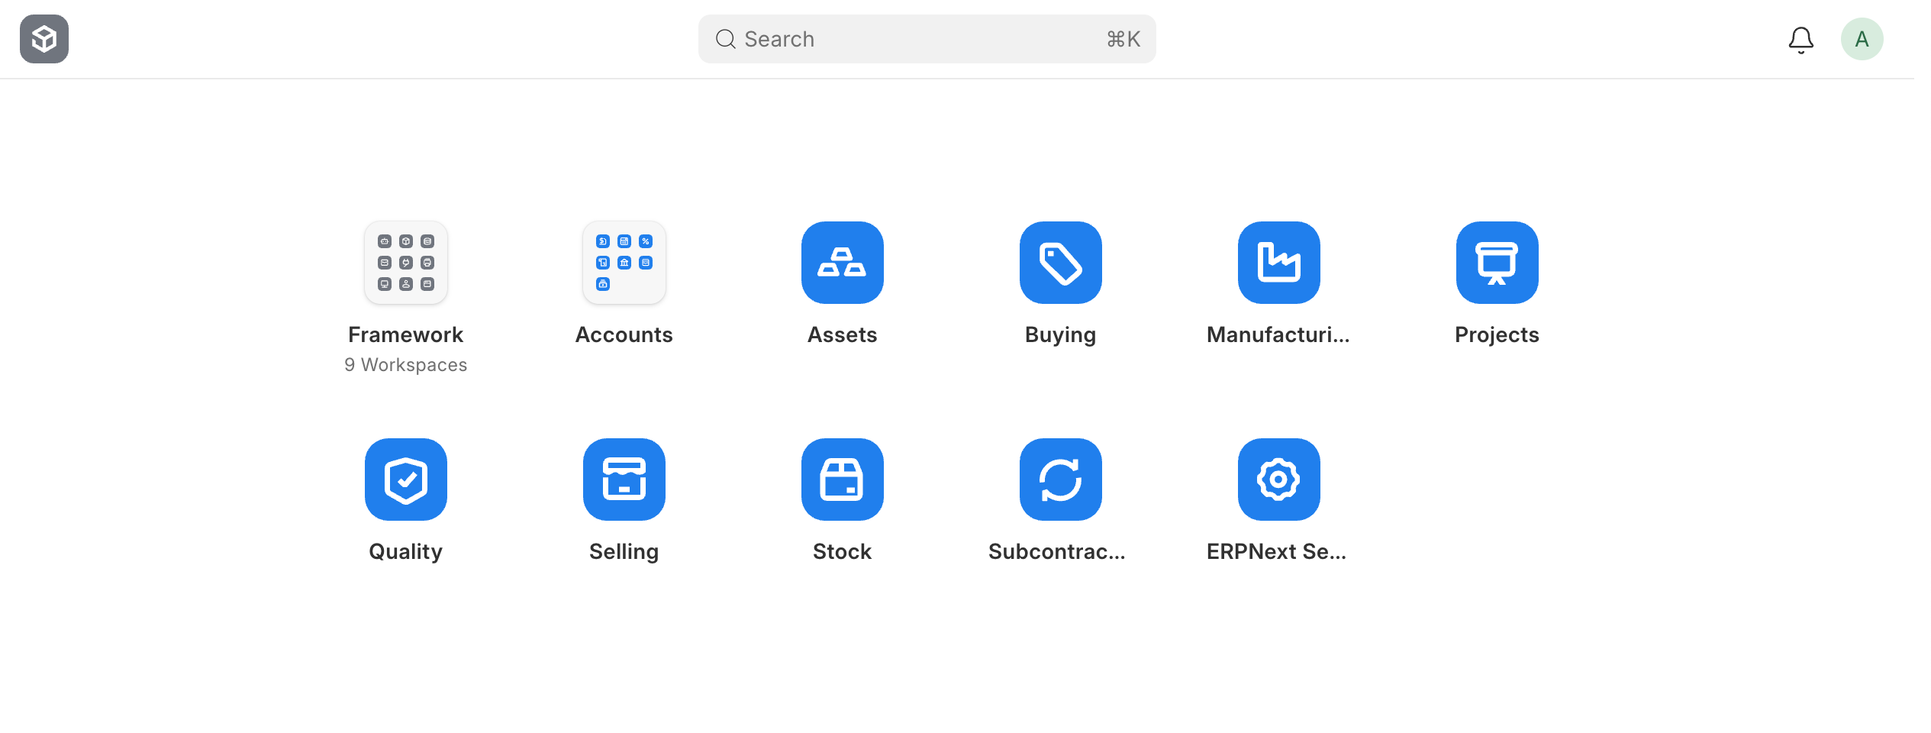Click the app logo in header
The image size is (1931, 733).
[44, 39]
